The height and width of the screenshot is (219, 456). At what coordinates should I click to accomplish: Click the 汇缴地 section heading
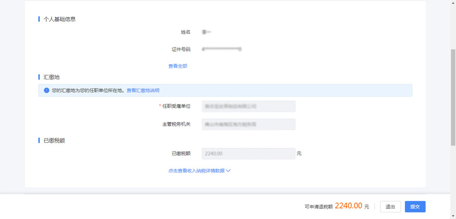pos(51,77)
